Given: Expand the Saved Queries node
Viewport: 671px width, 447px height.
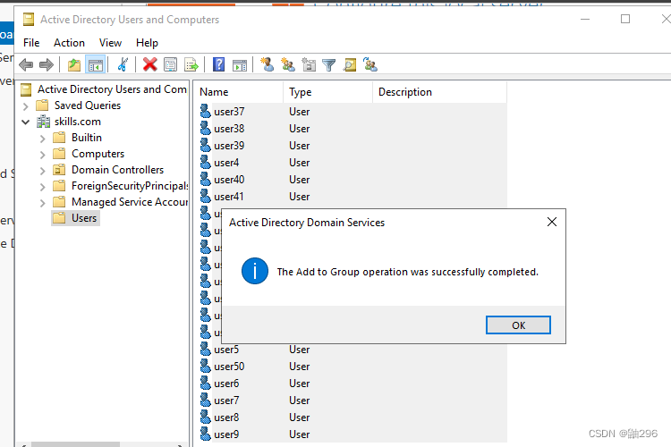Looking at the screenshot, I should [26, 105].
